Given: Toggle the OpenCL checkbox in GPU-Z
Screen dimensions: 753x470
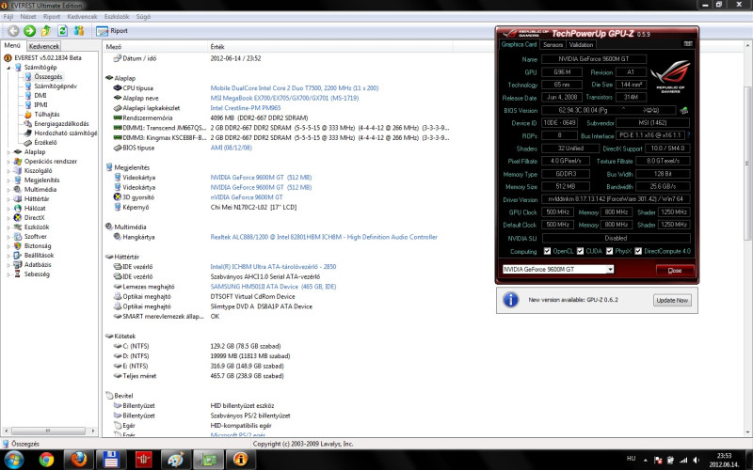Looking at the screenshot, I should [x=547, y=251].
